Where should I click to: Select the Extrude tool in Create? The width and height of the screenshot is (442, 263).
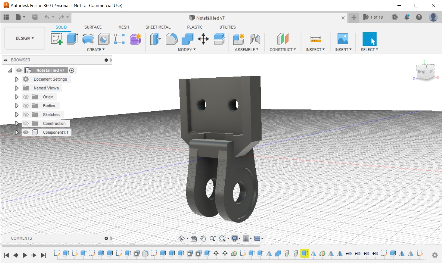(72, 39)
